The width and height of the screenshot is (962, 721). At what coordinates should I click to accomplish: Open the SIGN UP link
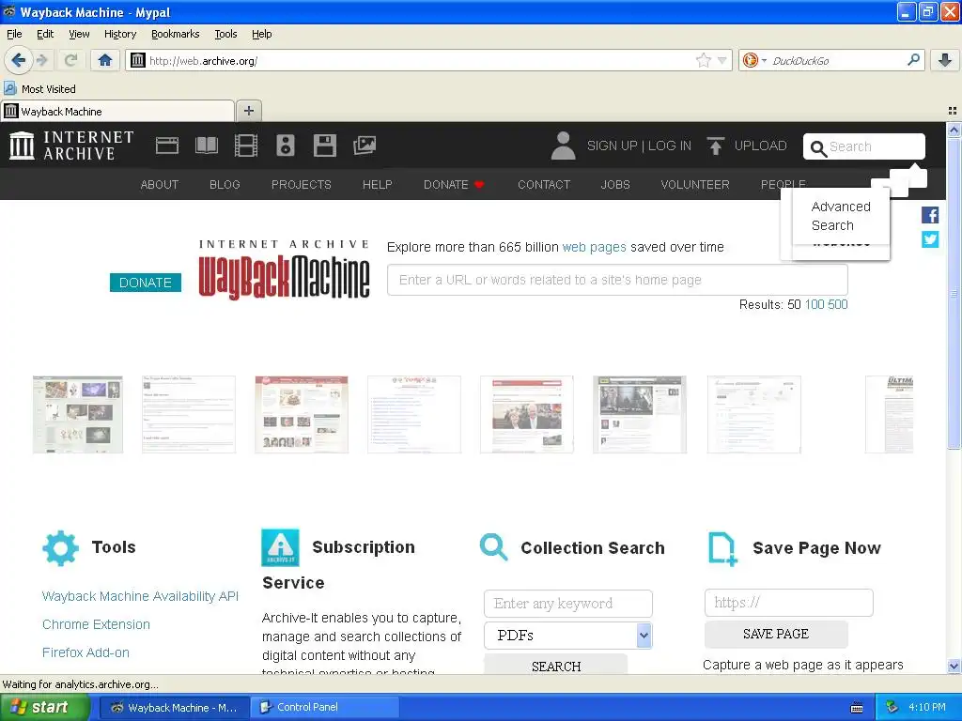(x=613, y=146)
